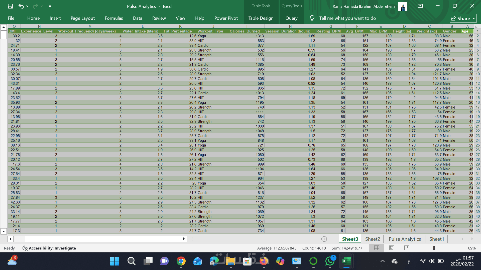Open Customize Quick Access Toolbar dropdown
Screen dimensions: 481x270
[x=50, y=6]
